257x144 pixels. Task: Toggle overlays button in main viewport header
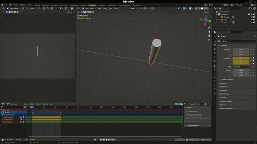(x=190, y=8)
